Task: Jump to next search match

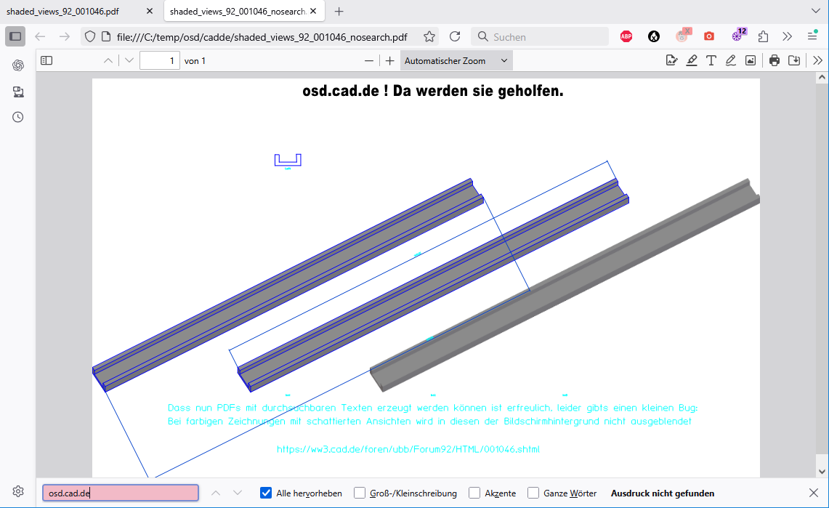Action: (x=238, y=493)
